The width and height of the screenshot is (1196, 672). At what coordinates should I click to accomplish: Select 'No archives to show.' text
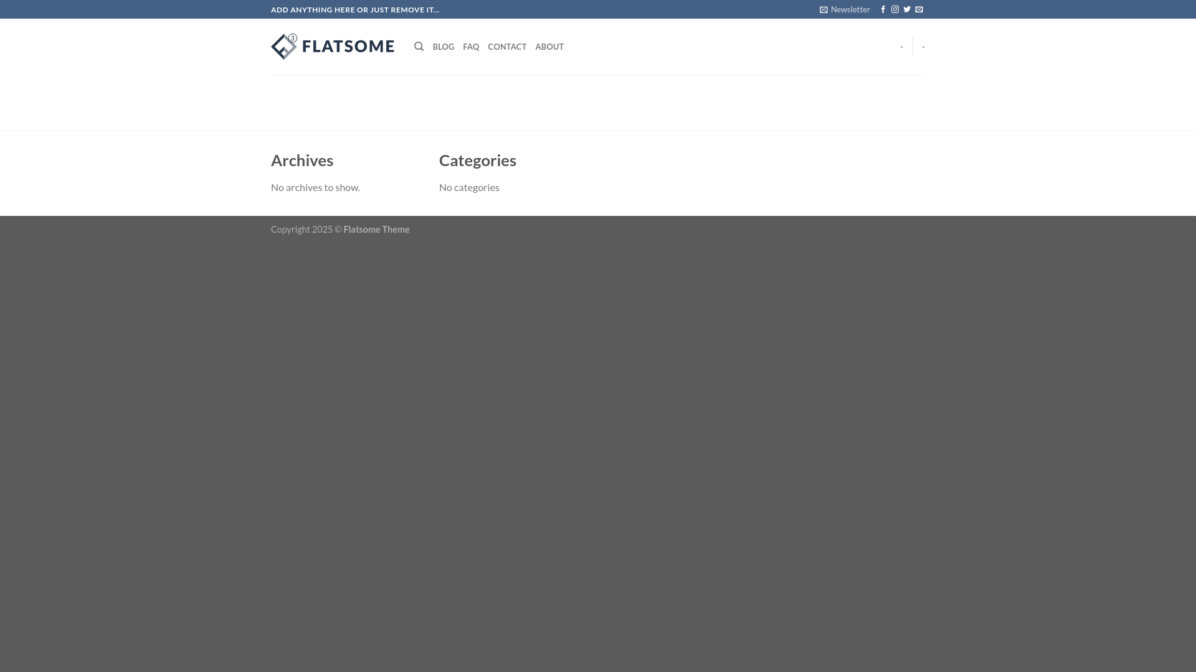point(315,187)
